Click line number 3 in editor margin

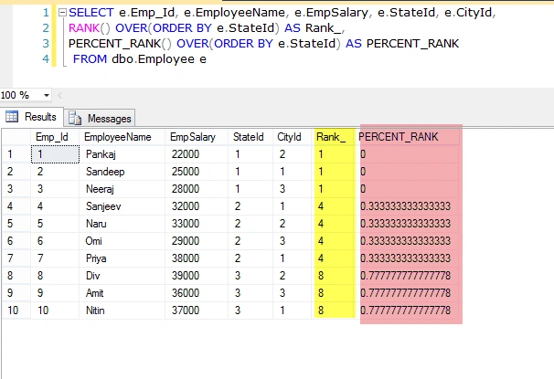(46, 44)
